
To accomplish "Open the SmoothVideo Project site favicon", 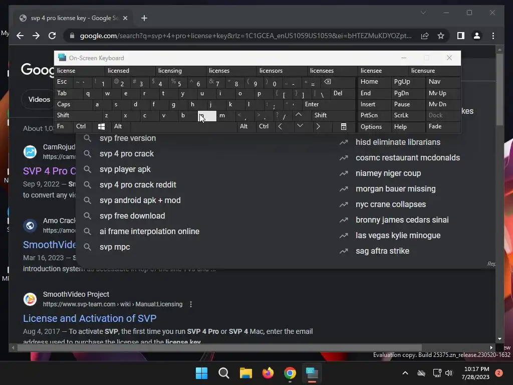I will (30, 299).
